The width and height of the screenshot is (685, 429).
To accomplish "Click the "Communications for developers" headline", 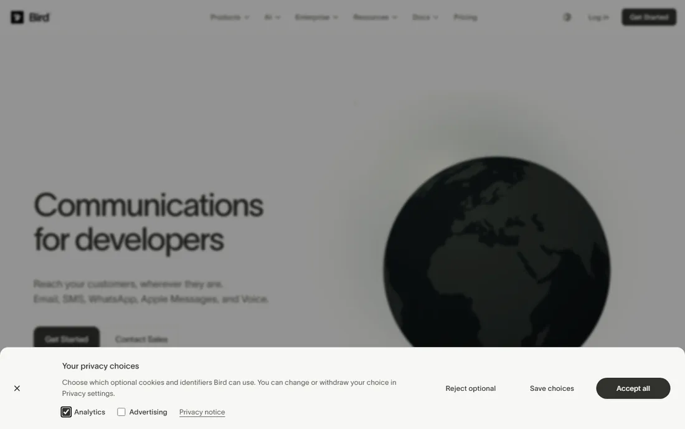I will (x=149, y=222).
